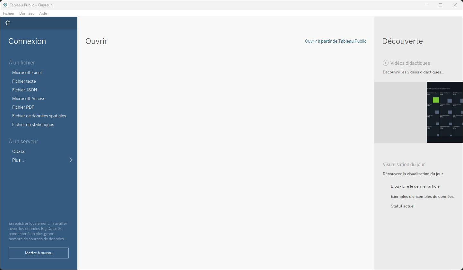Click the play icon beside Vidéos didactiques

click(386, 63)
